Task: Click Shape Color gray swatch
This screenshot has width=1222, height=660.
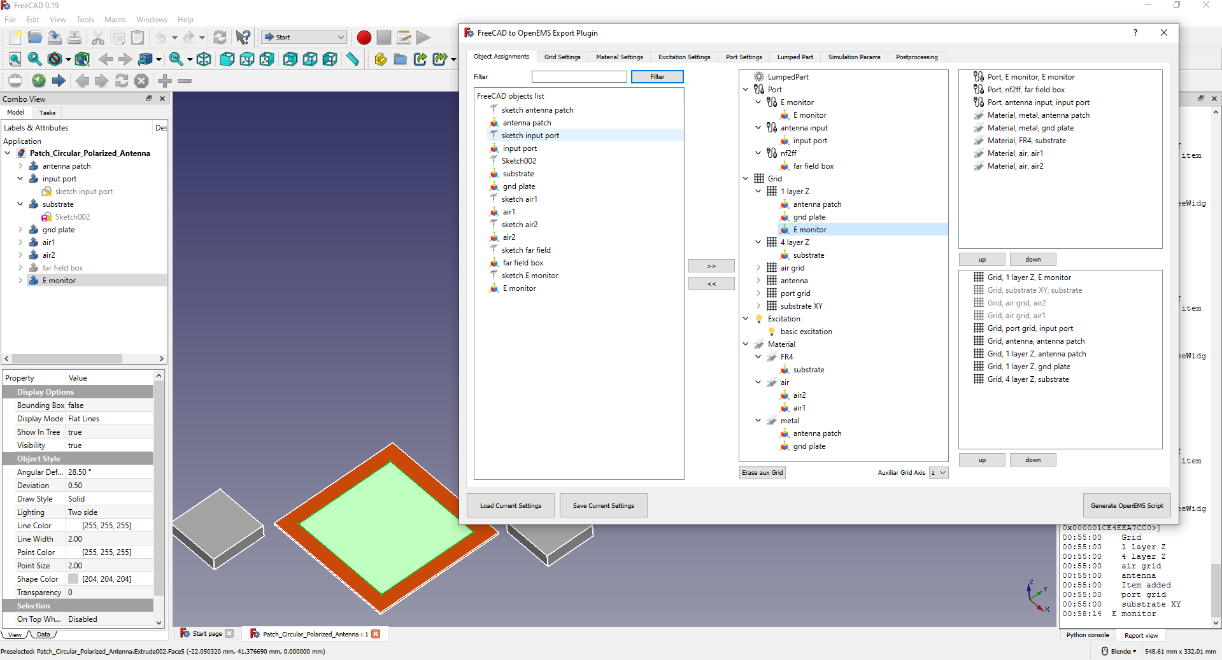Action: point(73,579)
